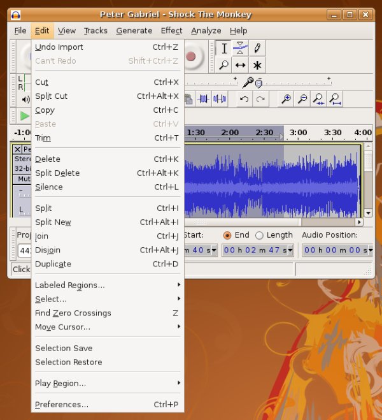
Task: Open the Effect menu
Action: [x=171, y=31]
